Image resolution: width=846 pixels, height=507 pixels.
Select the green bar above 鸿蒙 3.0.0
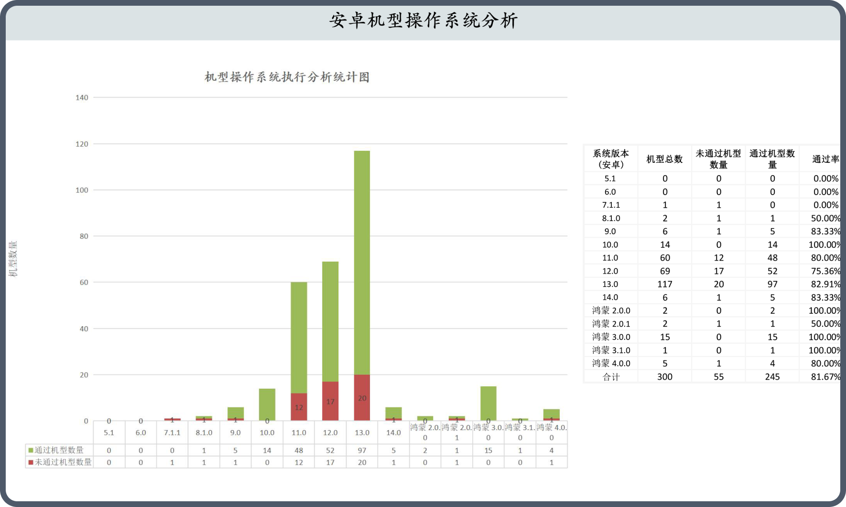click(488, 402)
